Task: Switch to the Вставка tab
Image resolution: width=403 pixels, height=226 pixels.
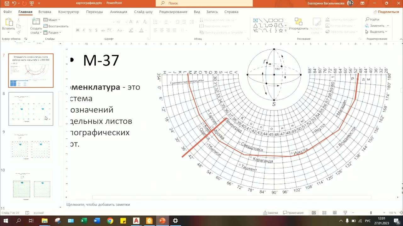Action: coord(45,12)
